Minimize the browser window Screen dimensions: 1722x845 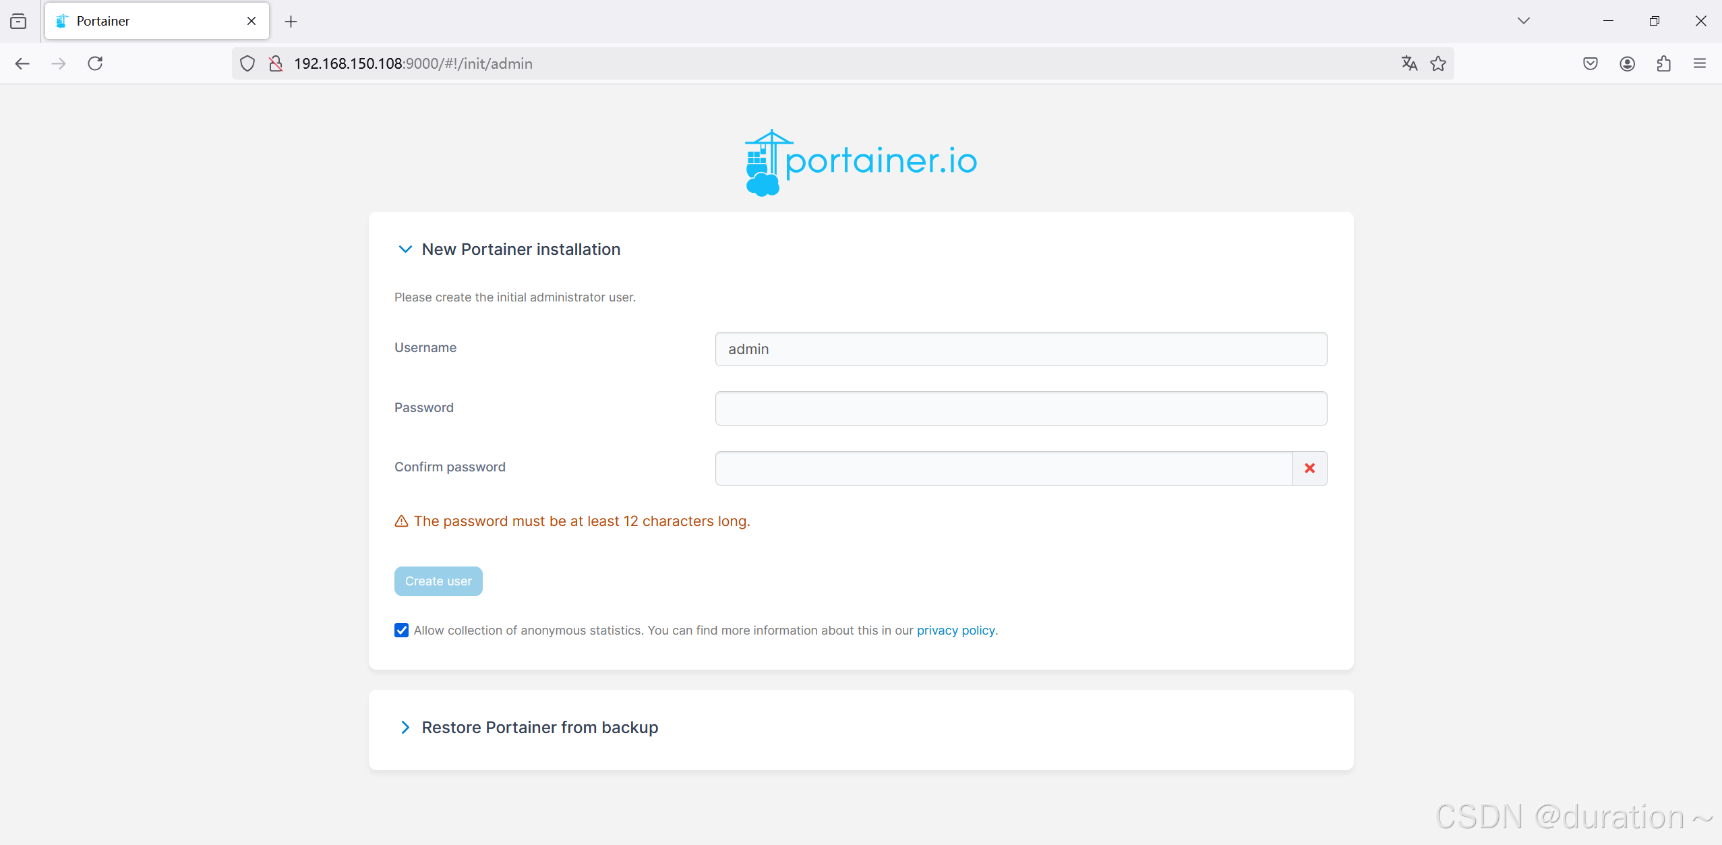coord(1608,21)
